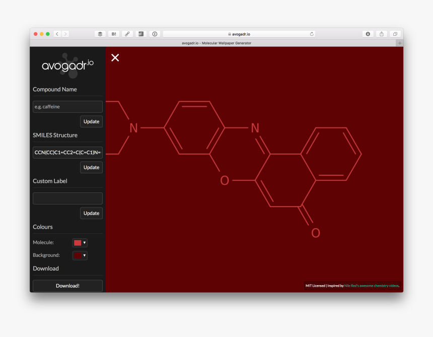Screen dimensions: 433x337
Task: Click the share icon right of the address bar
Action: click(x=381, y=34)
